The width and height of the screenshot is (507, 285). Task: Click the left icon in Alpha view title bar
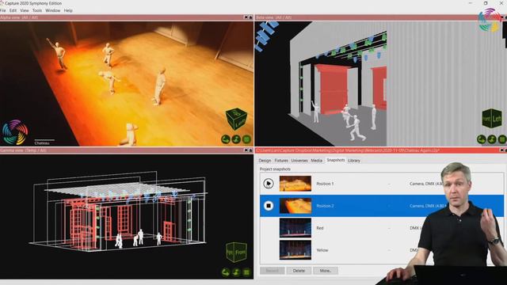coord(246,17)
